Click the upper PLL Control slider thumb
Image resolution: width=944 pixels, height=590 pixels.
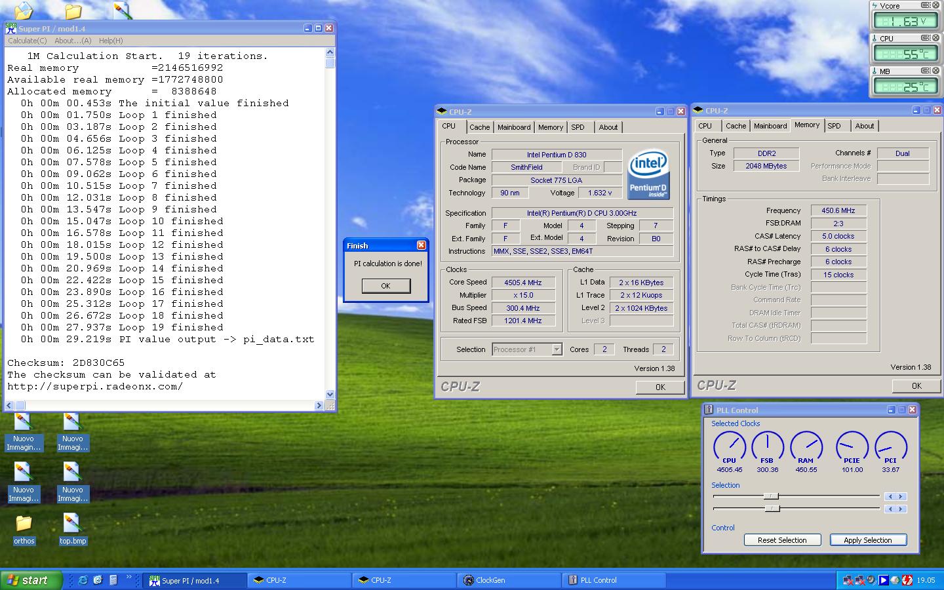(772, 496)
